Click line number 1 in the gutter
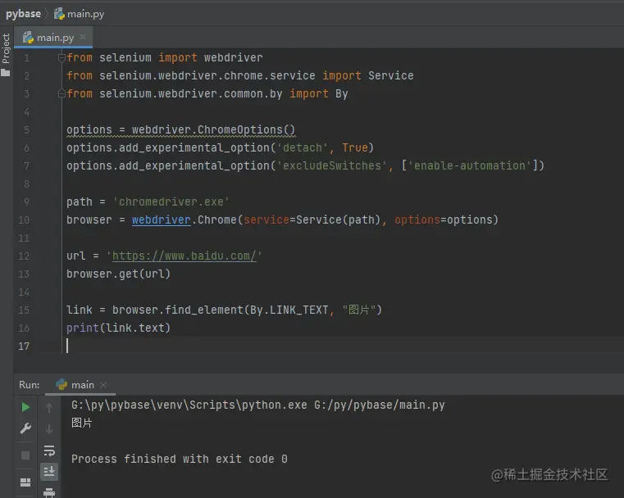 (26, 58)
